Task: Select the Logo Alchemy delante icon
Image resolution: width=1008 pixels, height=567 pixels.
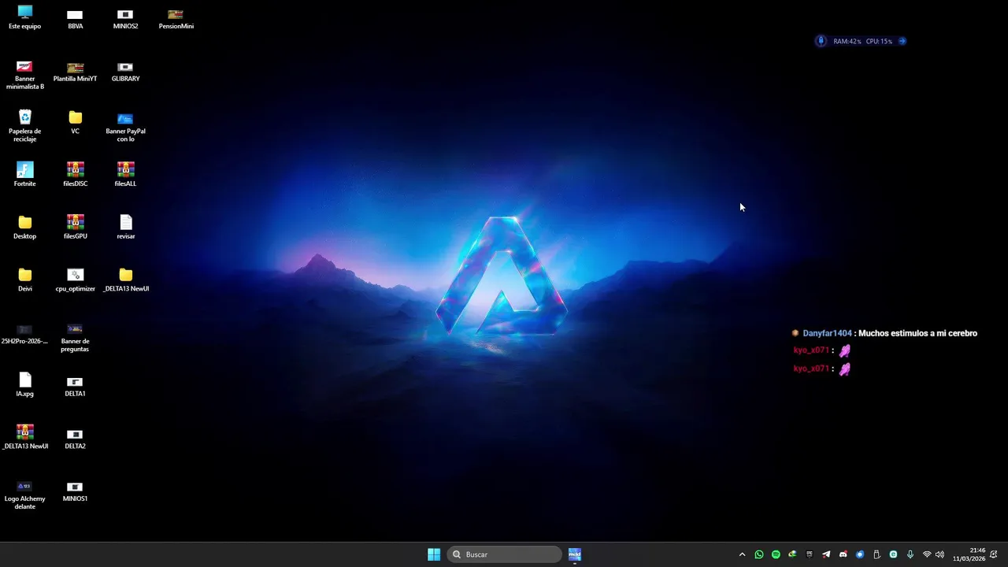Action: tap(24, 494)
